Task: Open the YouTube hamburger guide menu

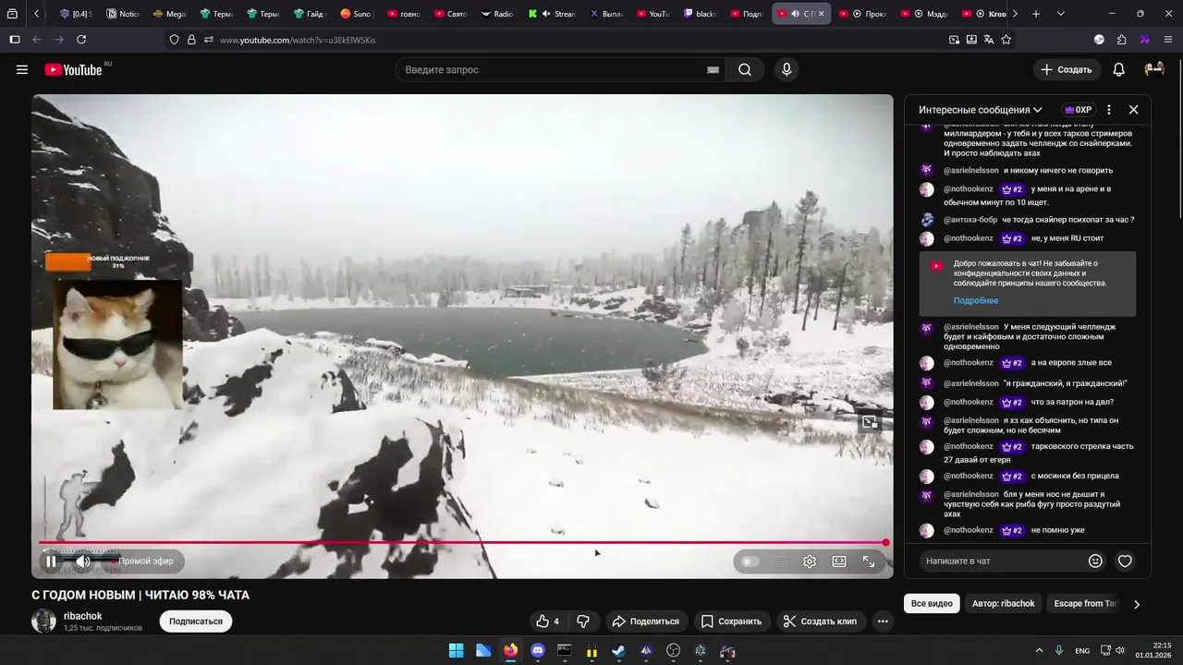Action: click(x=22, y=69)
